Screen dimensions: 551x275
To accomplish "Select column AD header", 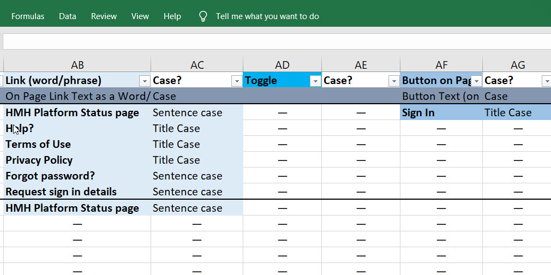I will [x=282, y=65].
